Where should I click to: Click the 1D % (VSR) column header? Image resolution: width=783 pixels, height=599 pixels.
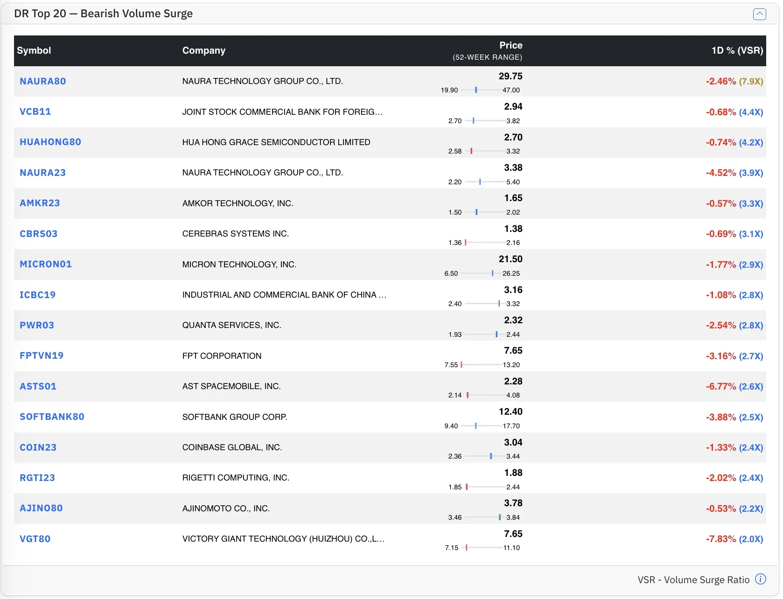pos(737,50)
